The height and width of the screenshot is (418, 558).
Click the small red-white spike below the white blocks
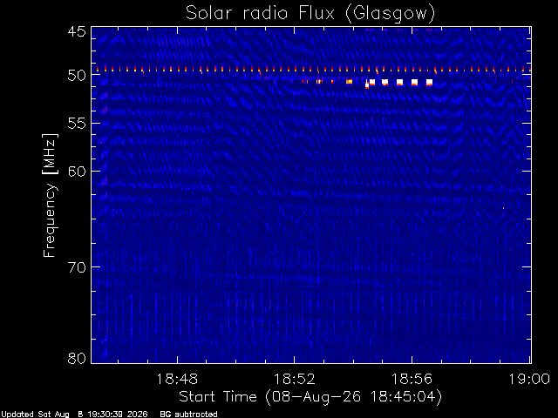[367, 85]
